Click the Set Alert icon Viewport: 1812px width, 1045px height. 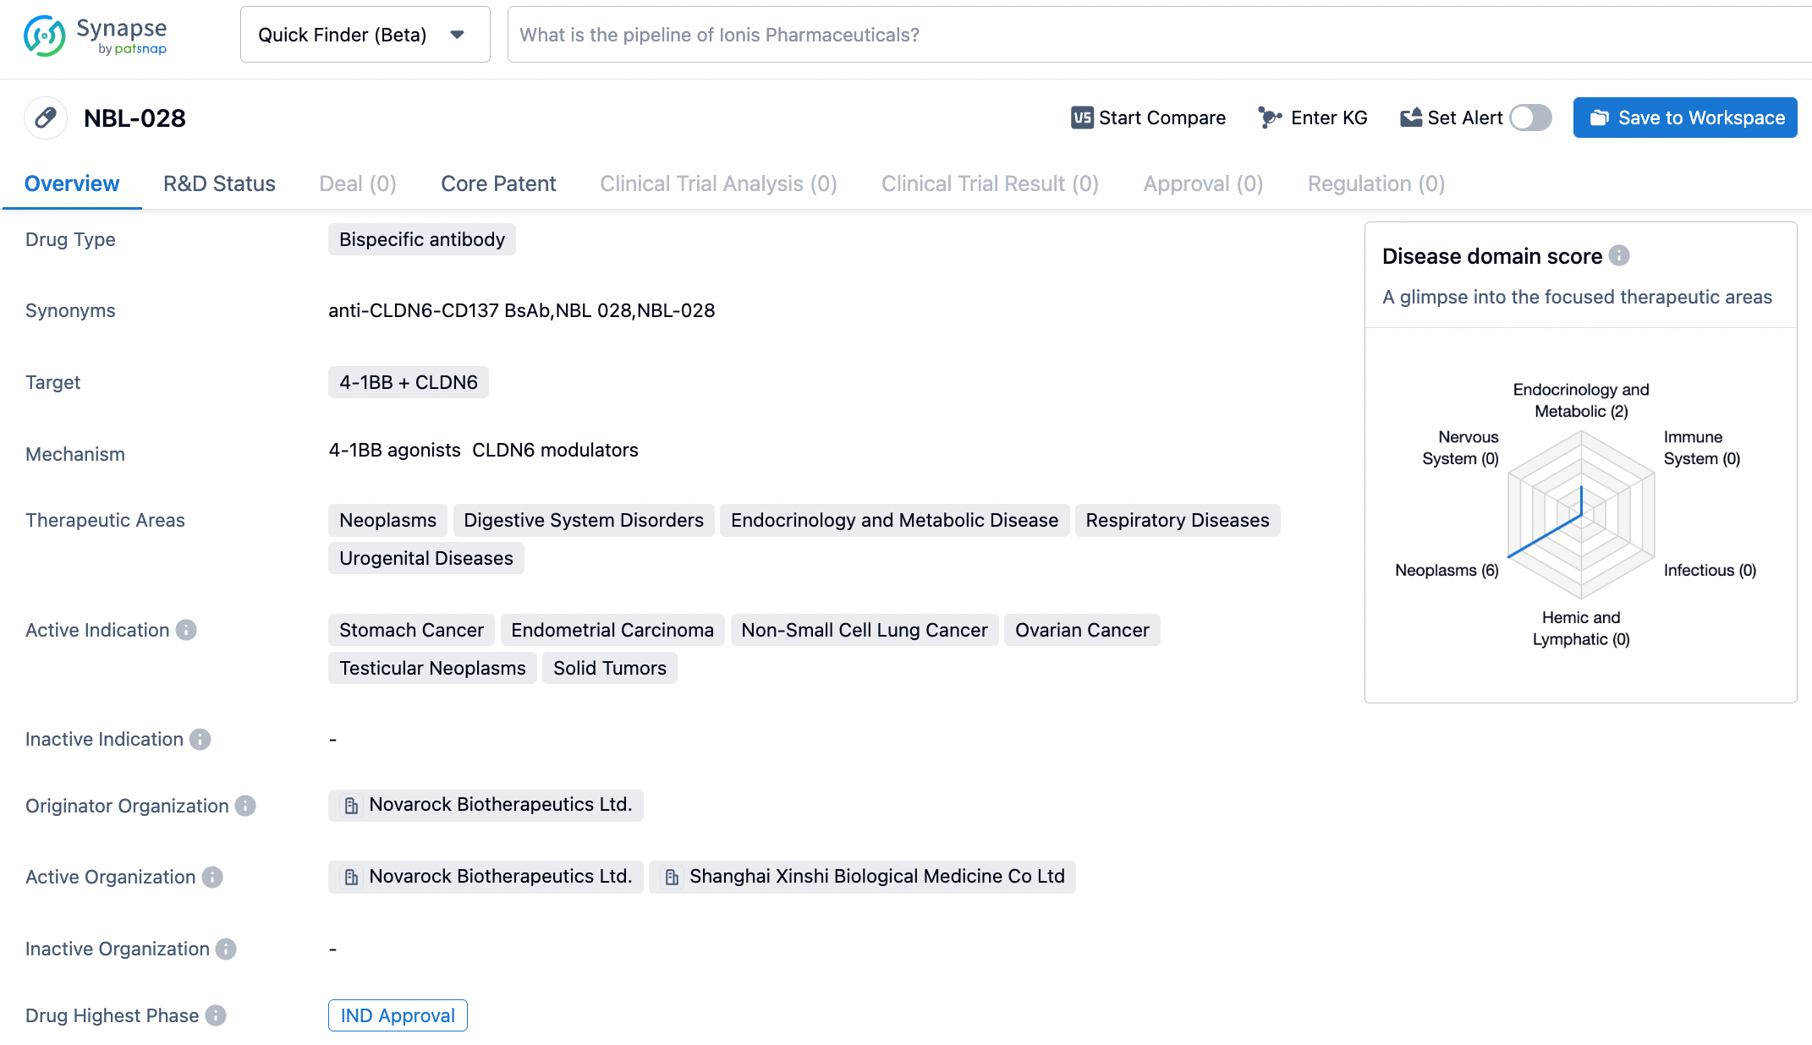[x=1410, y=117]
